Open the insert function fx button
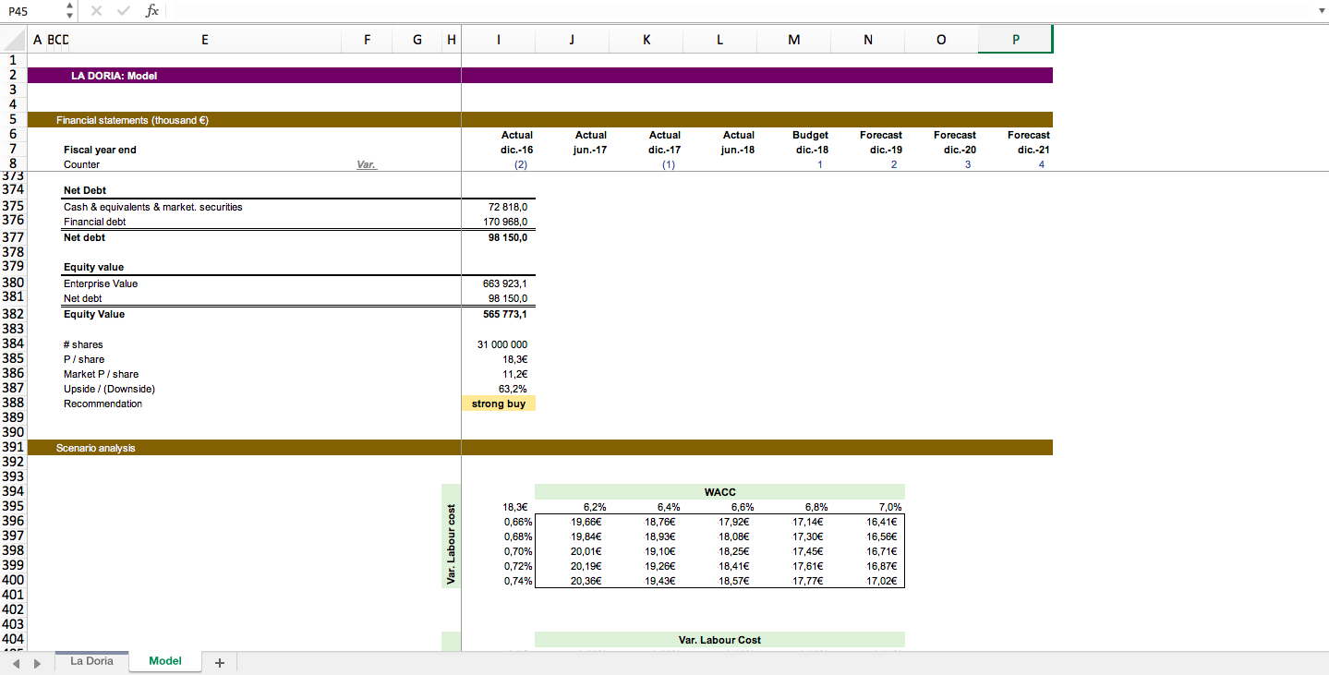 [x=152, y=10]
